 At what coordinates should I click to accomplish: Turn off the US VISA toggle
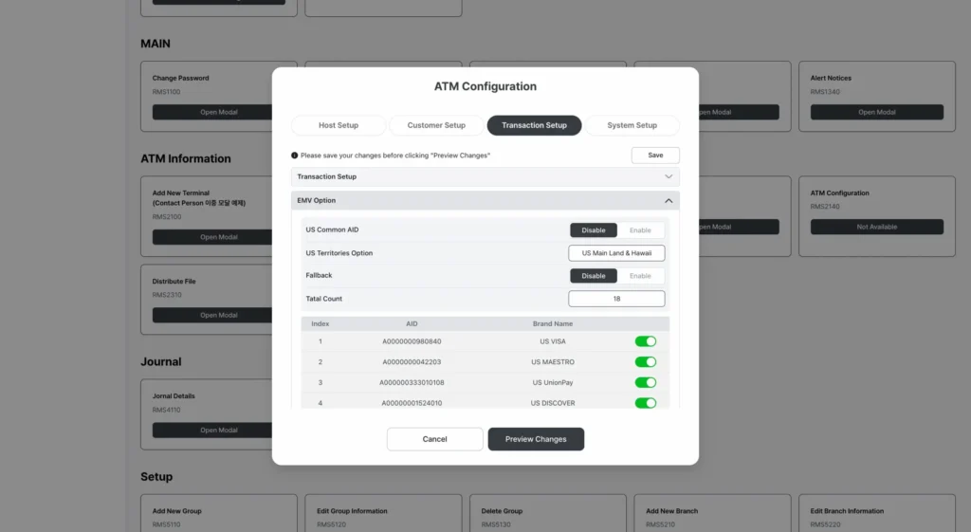tap(645, 341)
